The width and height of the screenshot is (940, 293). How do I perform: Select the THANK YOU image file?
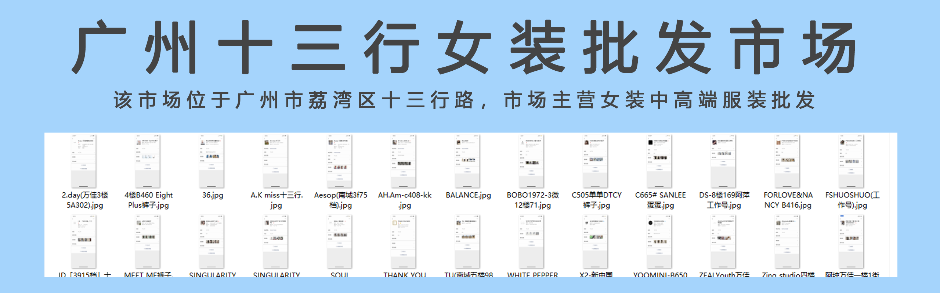click(x=404, y=242)
